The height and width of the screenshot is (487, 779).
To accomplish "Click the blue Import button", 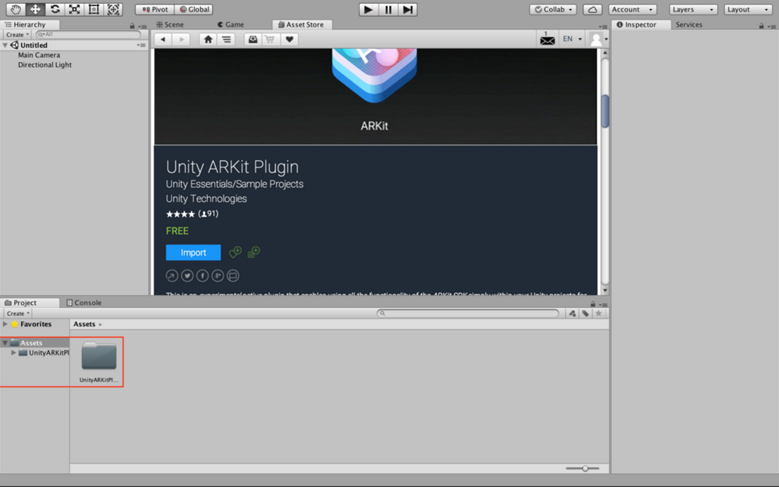I will [x=193, y=252].
